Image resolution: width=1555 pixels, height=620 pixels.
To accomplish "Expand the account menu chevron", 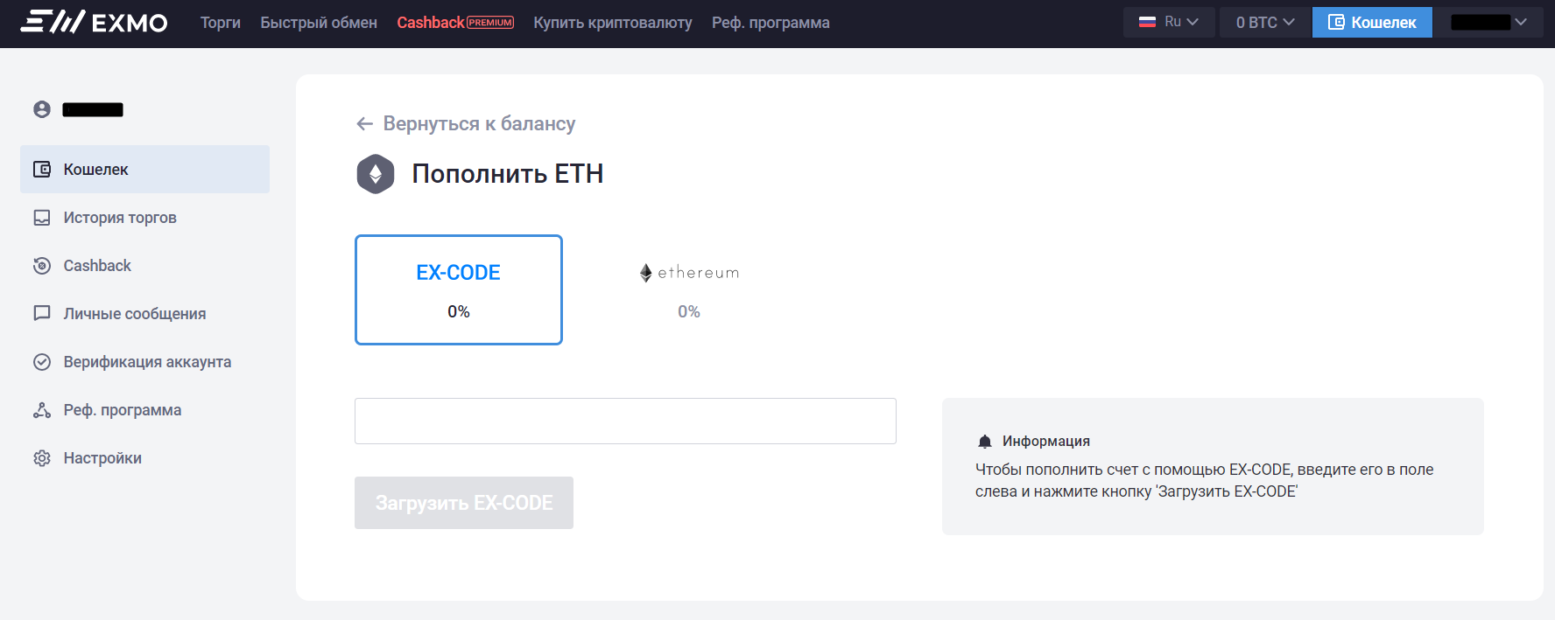I will click(x=1521, y=22).
